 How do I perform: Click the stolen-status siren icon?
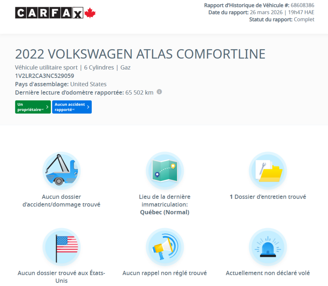[x=268, y=247]
